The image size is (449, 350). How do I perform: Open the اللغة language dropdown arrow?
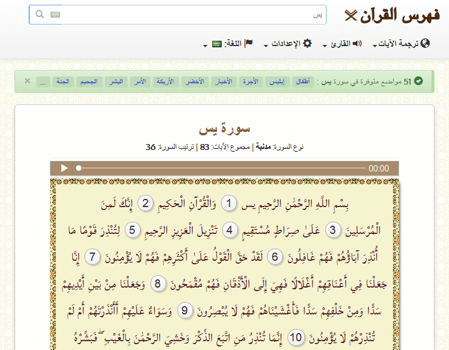click(205, 45)
